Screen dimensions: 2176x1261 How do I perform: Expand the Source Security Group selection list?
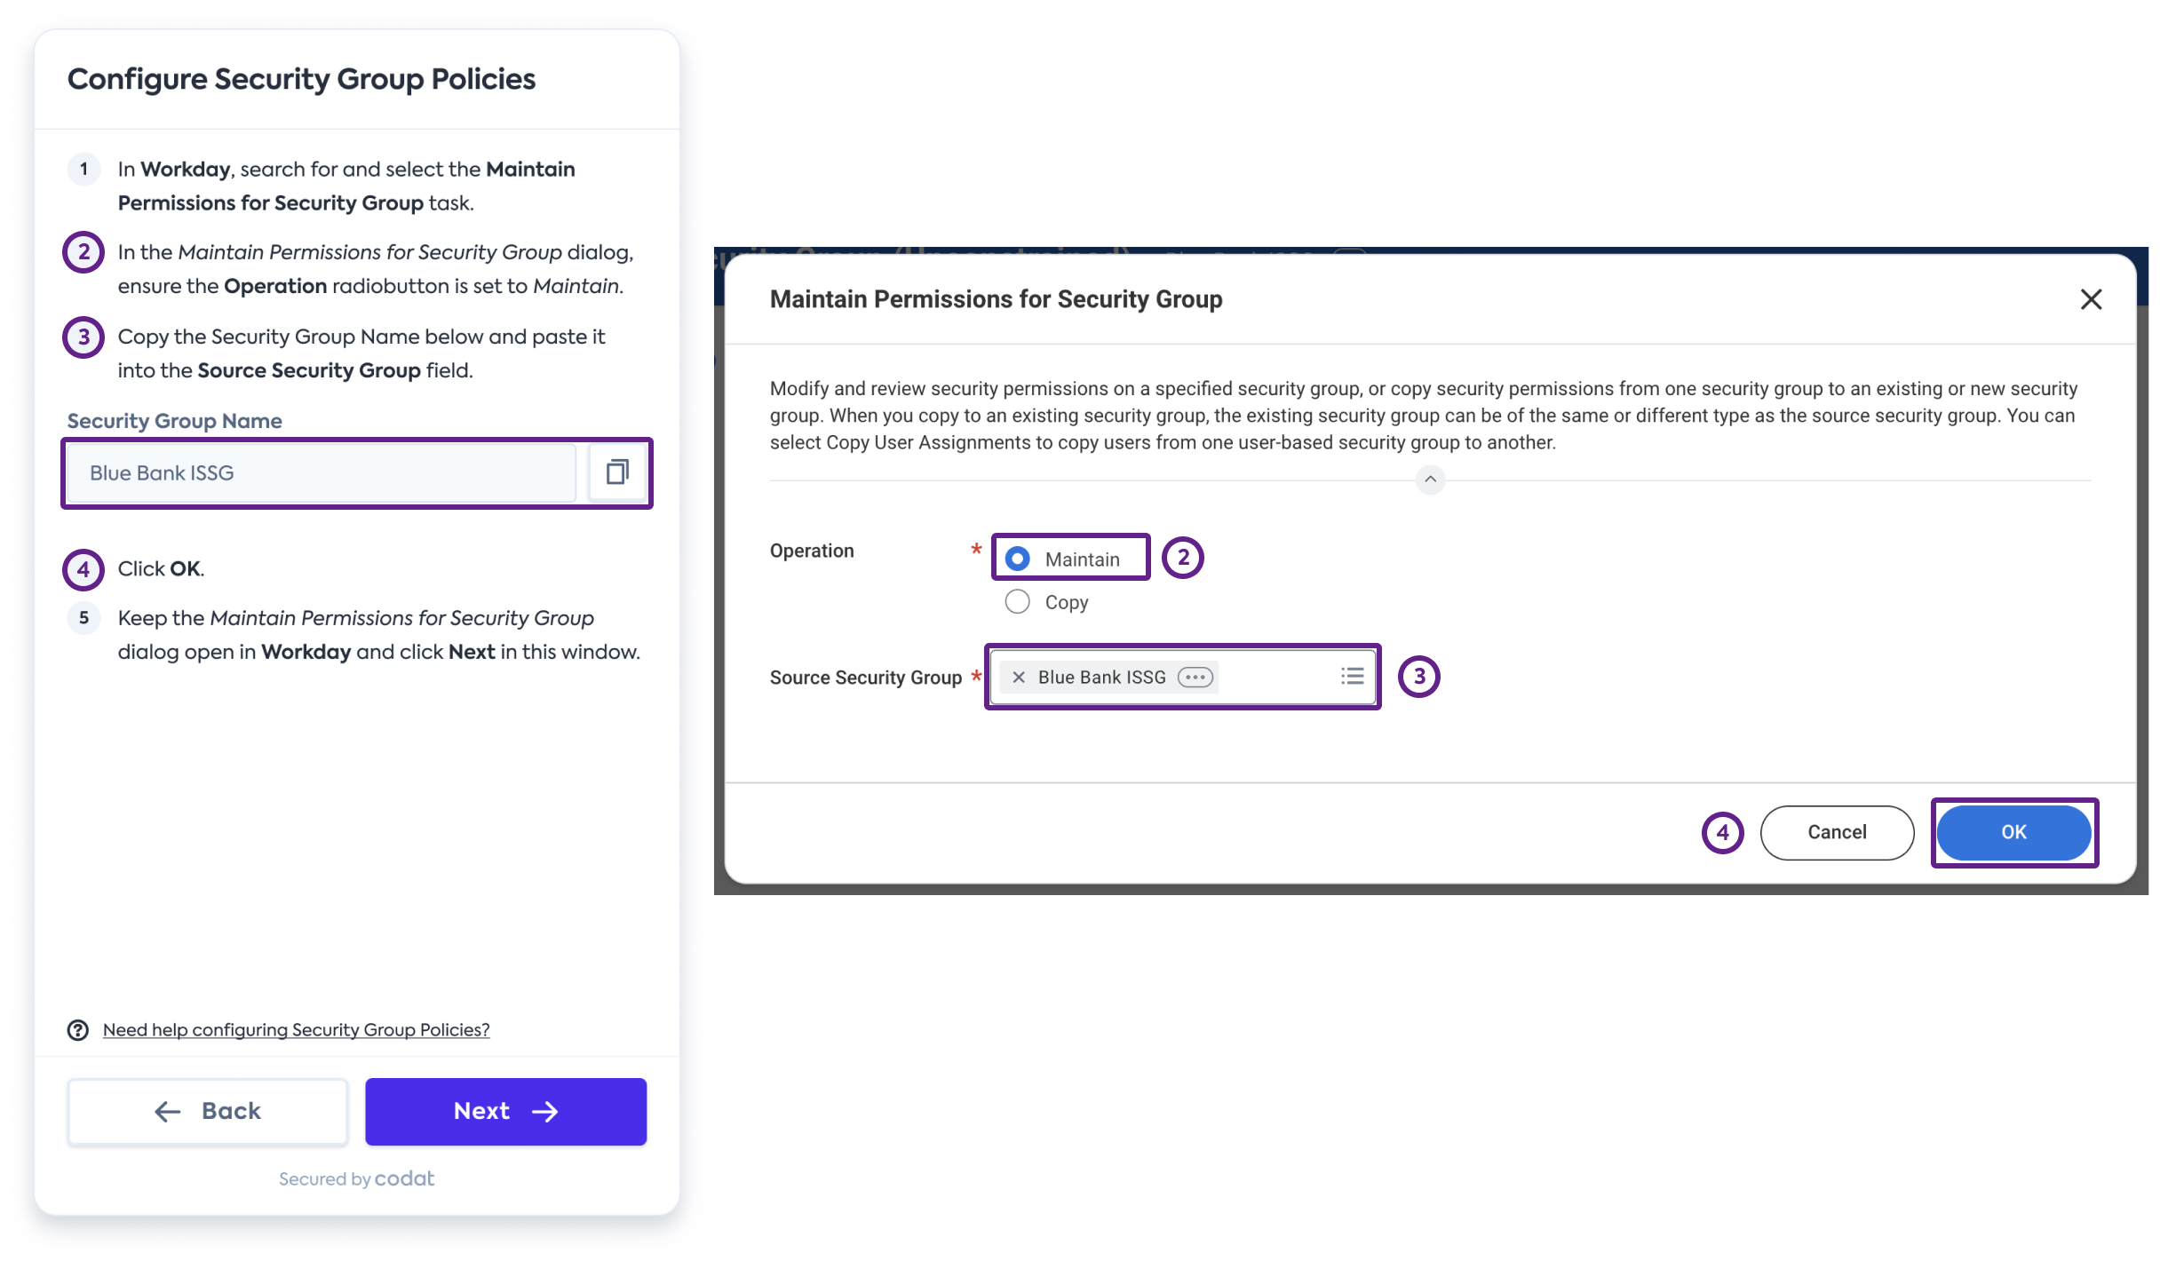[1352, 677]
